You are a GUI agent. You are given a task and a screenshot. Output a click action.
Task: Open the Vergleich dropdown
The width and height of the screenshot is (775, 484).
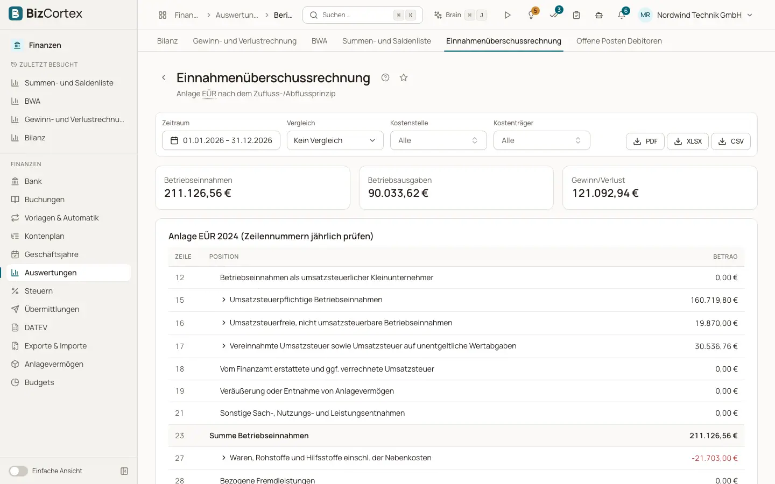coord(335,140)
